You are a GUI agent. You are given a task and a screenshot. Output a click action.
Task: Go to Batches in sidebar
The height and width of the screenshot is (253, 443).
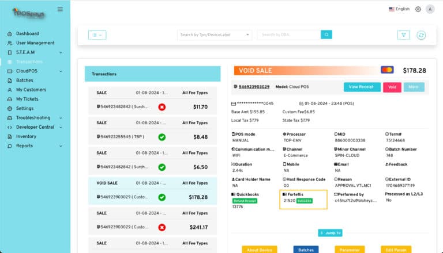coord(25,80)
